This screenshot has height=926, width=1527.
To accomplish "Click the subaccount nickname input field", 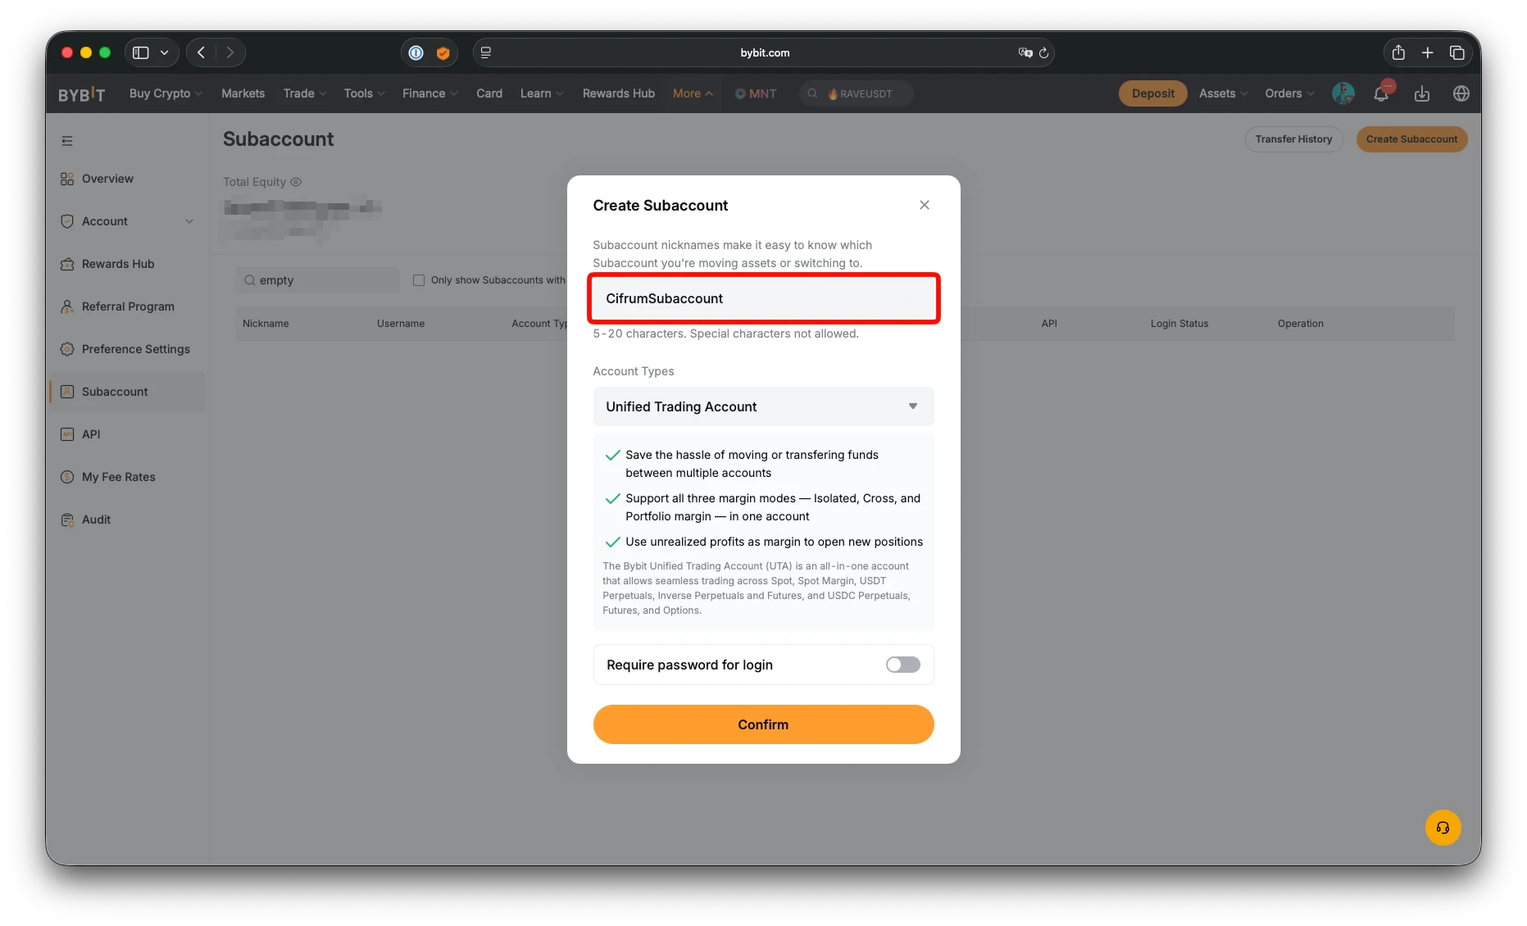I will point(763,298).
